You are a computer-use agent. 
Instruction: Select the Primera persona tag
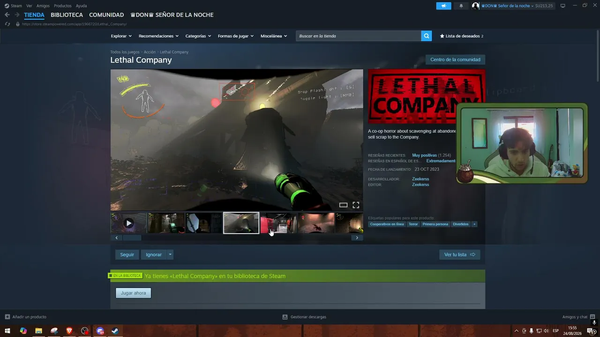click(x=435, y=224)
